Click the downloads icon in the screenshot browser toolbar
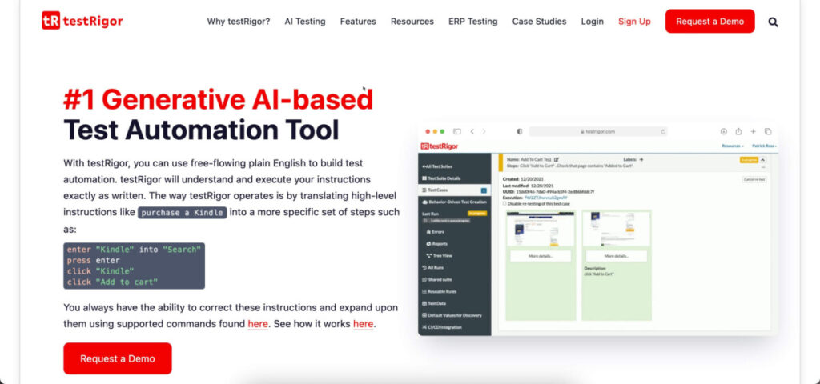The width and height of the screenshot is (820, 384). point(724,132)
